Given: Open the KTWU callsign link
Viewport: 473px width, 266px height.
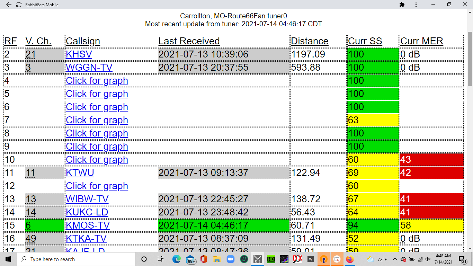Looking at the screenshot, I should coord(80,173).
